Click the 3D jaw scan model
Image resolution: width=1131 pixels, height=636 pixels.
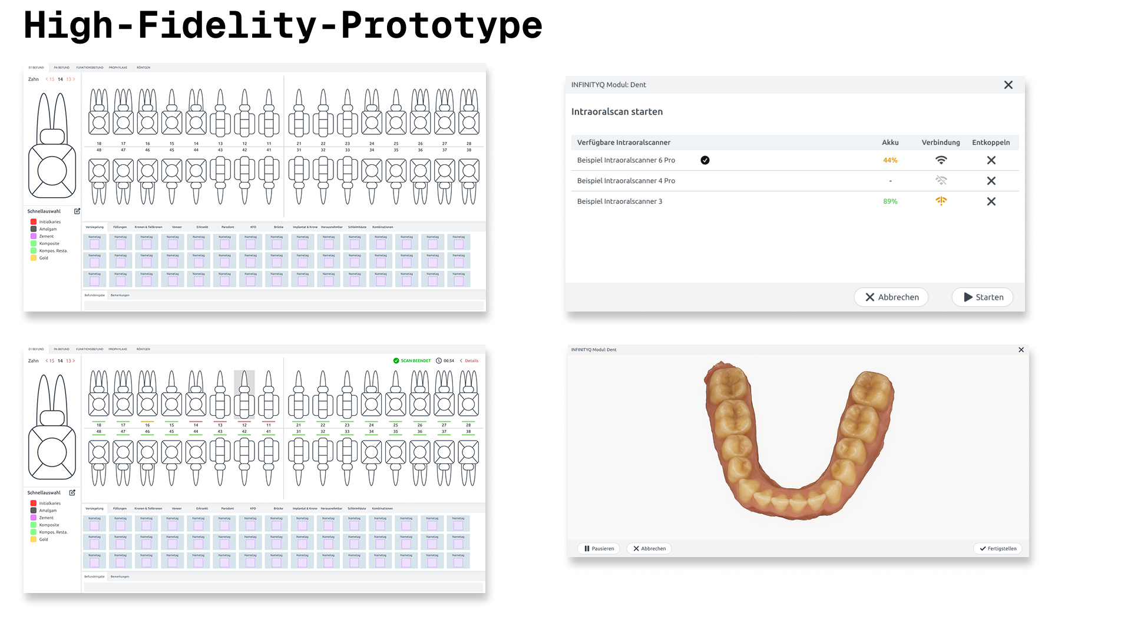click(x=799, y=440)
